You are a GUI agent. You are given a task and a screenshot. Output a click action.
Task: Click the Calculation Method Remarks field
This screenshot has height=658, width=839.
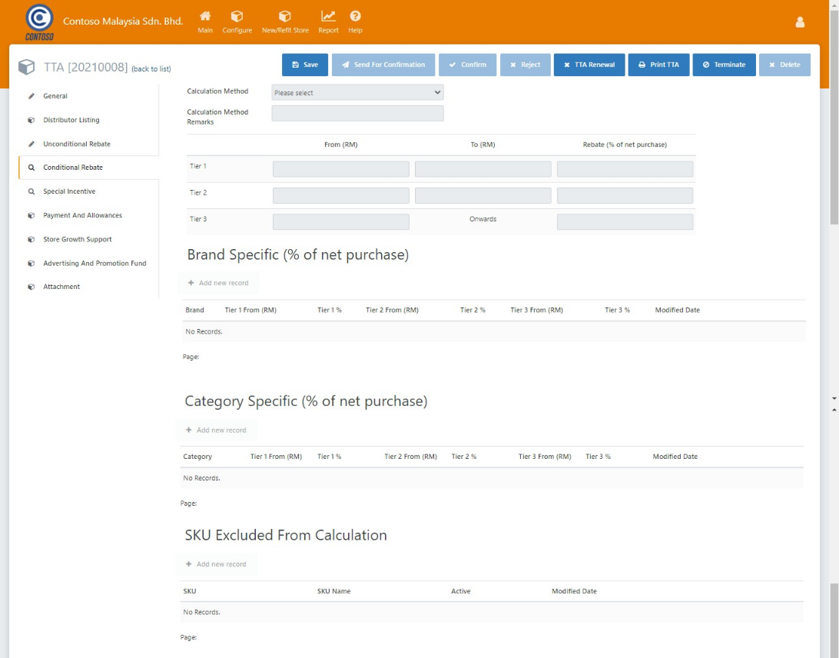point(357,114)
